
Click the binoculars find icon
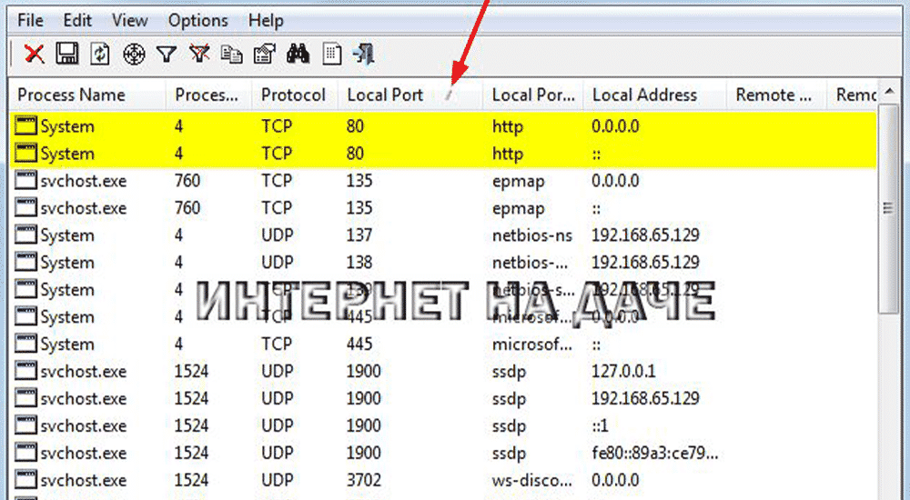298,55
